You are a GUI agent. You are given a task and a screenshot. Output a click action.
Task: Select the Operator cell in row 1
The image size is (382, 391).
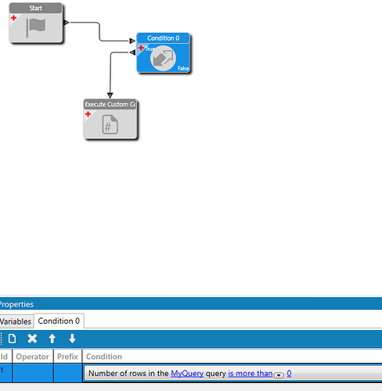(33, 373)
